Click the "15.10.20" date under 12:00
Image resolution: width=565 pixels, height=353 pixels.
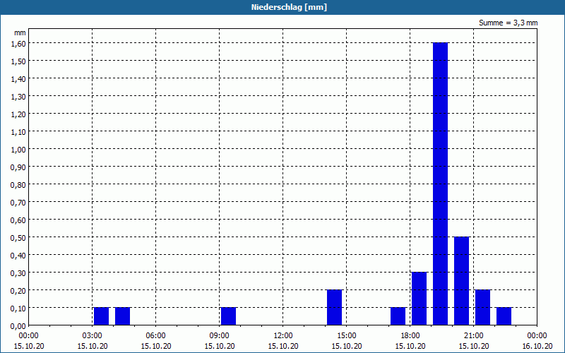tap(283, 346)
